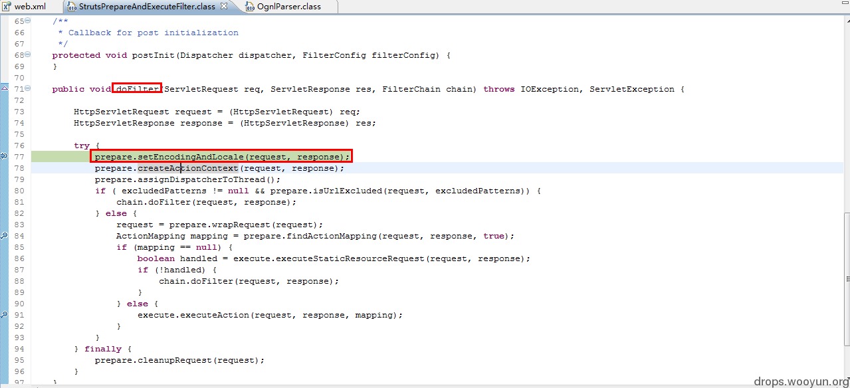Click the doFilter method name

pyautogui.click(x=138, y=89)
